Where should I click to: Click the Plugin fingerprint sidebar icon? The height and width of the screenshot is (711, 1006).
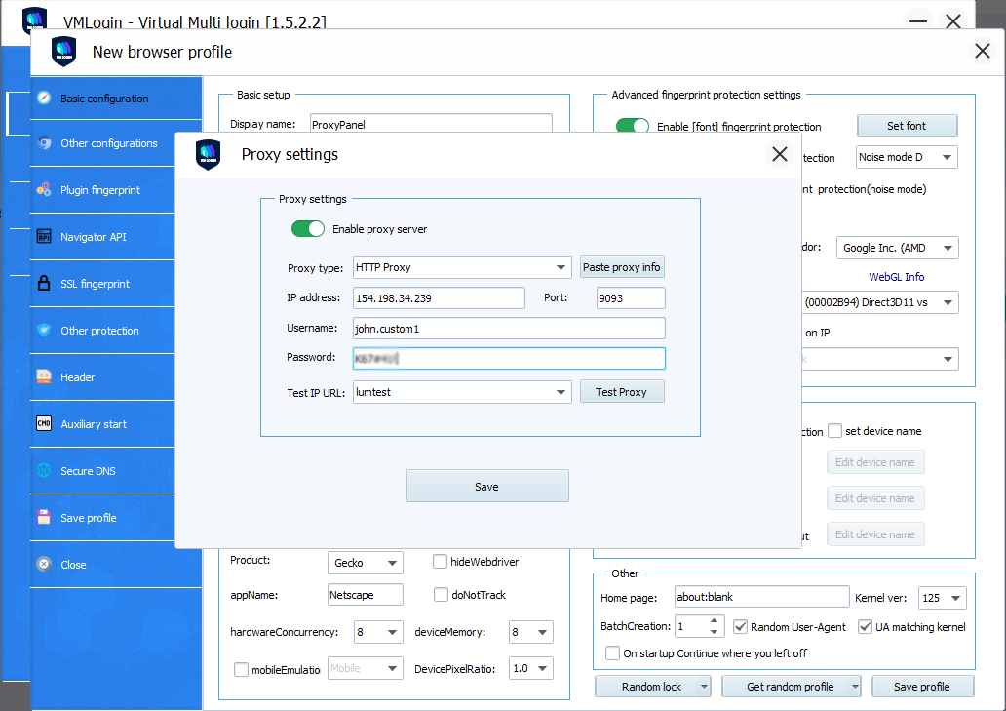point(44,190)
